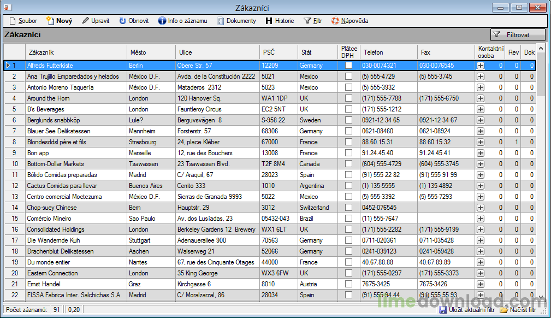Expand contact persons for Bottom-Dollar Markets

[x=481, y=164]
